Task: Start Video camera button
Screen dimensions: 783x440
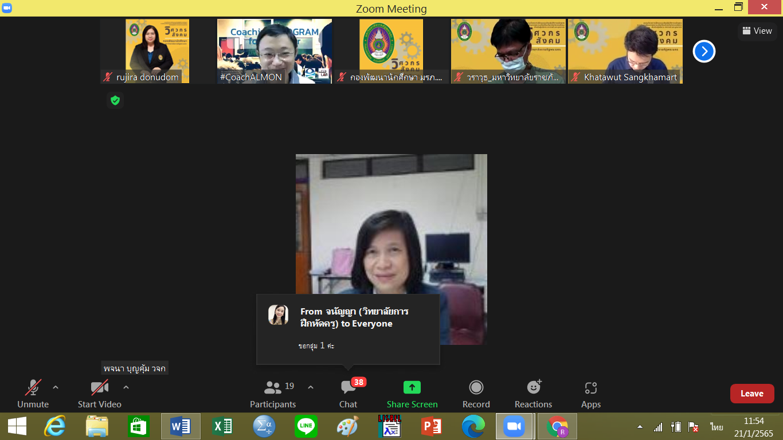Action: [x=100, y=394]
